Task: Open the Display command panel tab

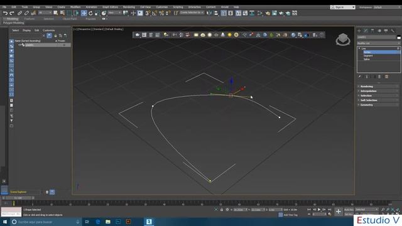Action: [386, 31]
